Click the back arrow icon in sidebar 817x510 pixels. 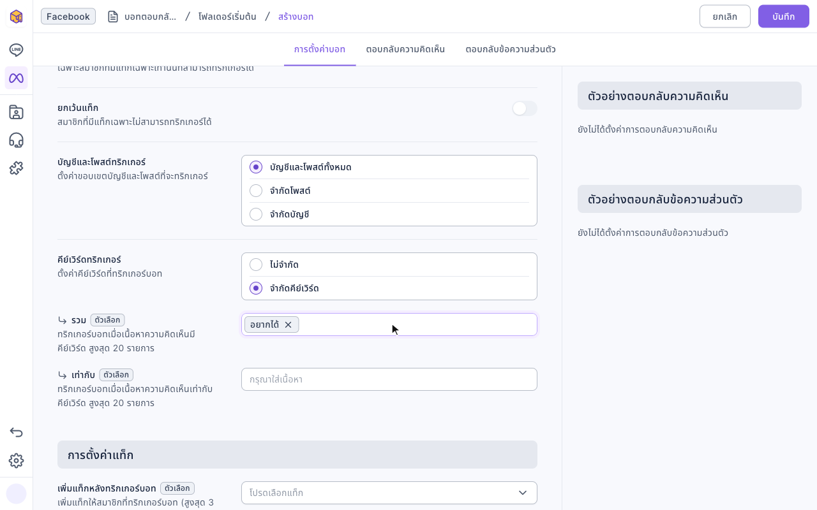pos(16,432)
